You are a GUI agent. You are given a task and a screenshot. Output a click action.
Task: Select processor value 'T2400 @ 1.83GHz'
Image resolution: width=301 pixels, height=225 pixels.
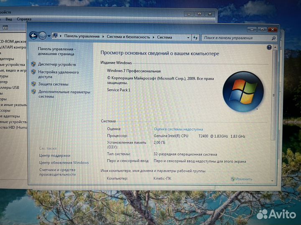click(213, 136)
